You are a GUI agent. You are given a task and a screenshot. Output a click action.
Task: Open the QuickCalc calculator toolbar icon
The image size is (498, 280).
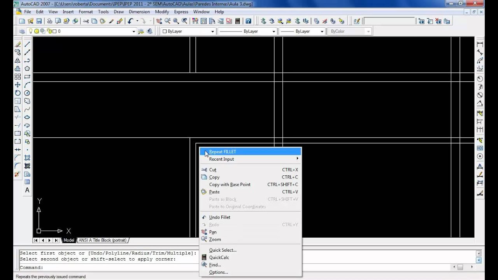coord(237,21)
